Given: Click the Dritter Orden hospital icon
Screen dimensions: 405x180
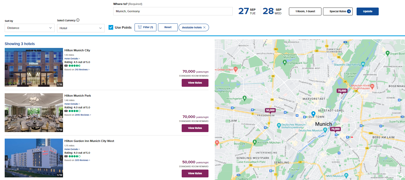Looking at the screenshot, I should click(x=235, y=69).
